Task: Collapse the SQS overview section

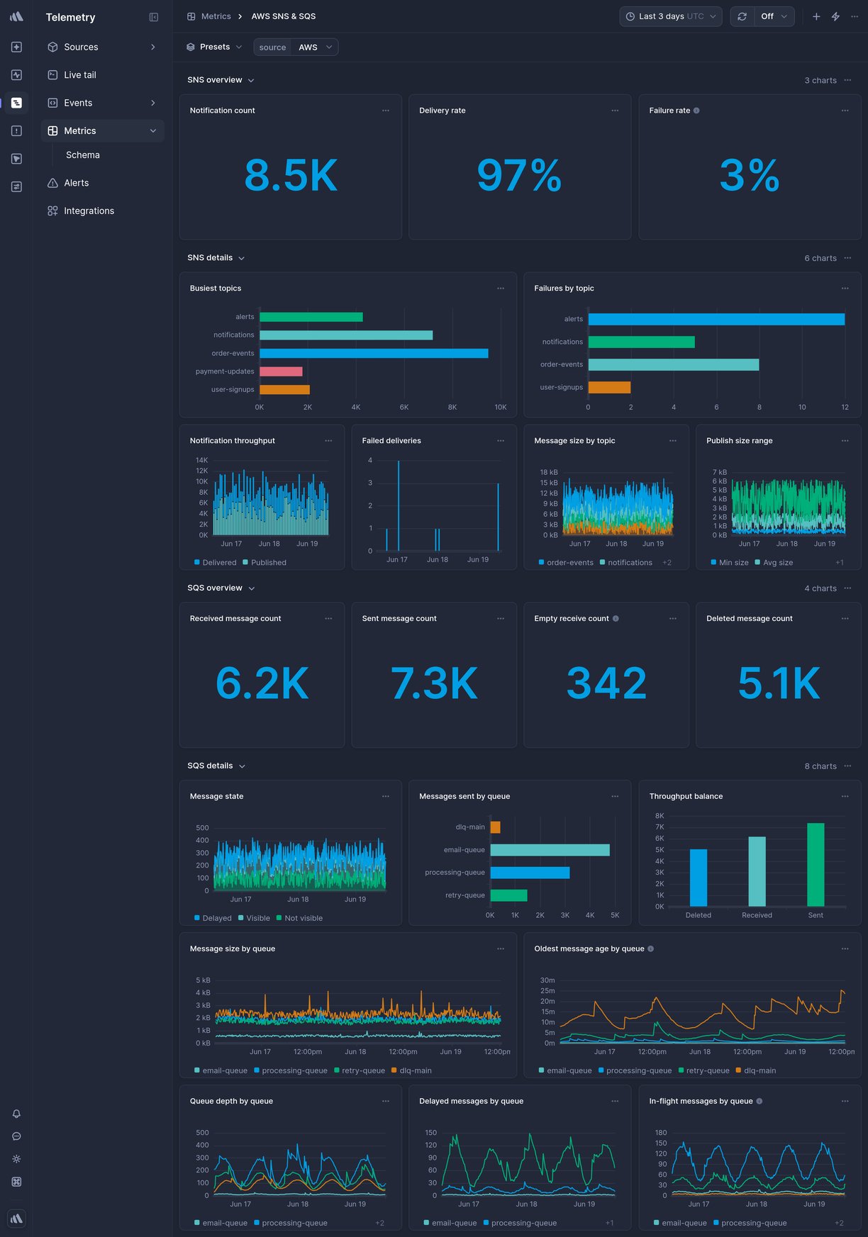Action: click(251, 588)
